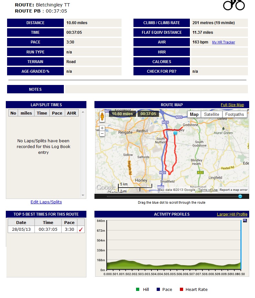
Task: Click the blue route marker on map
Action: point(175,133)
